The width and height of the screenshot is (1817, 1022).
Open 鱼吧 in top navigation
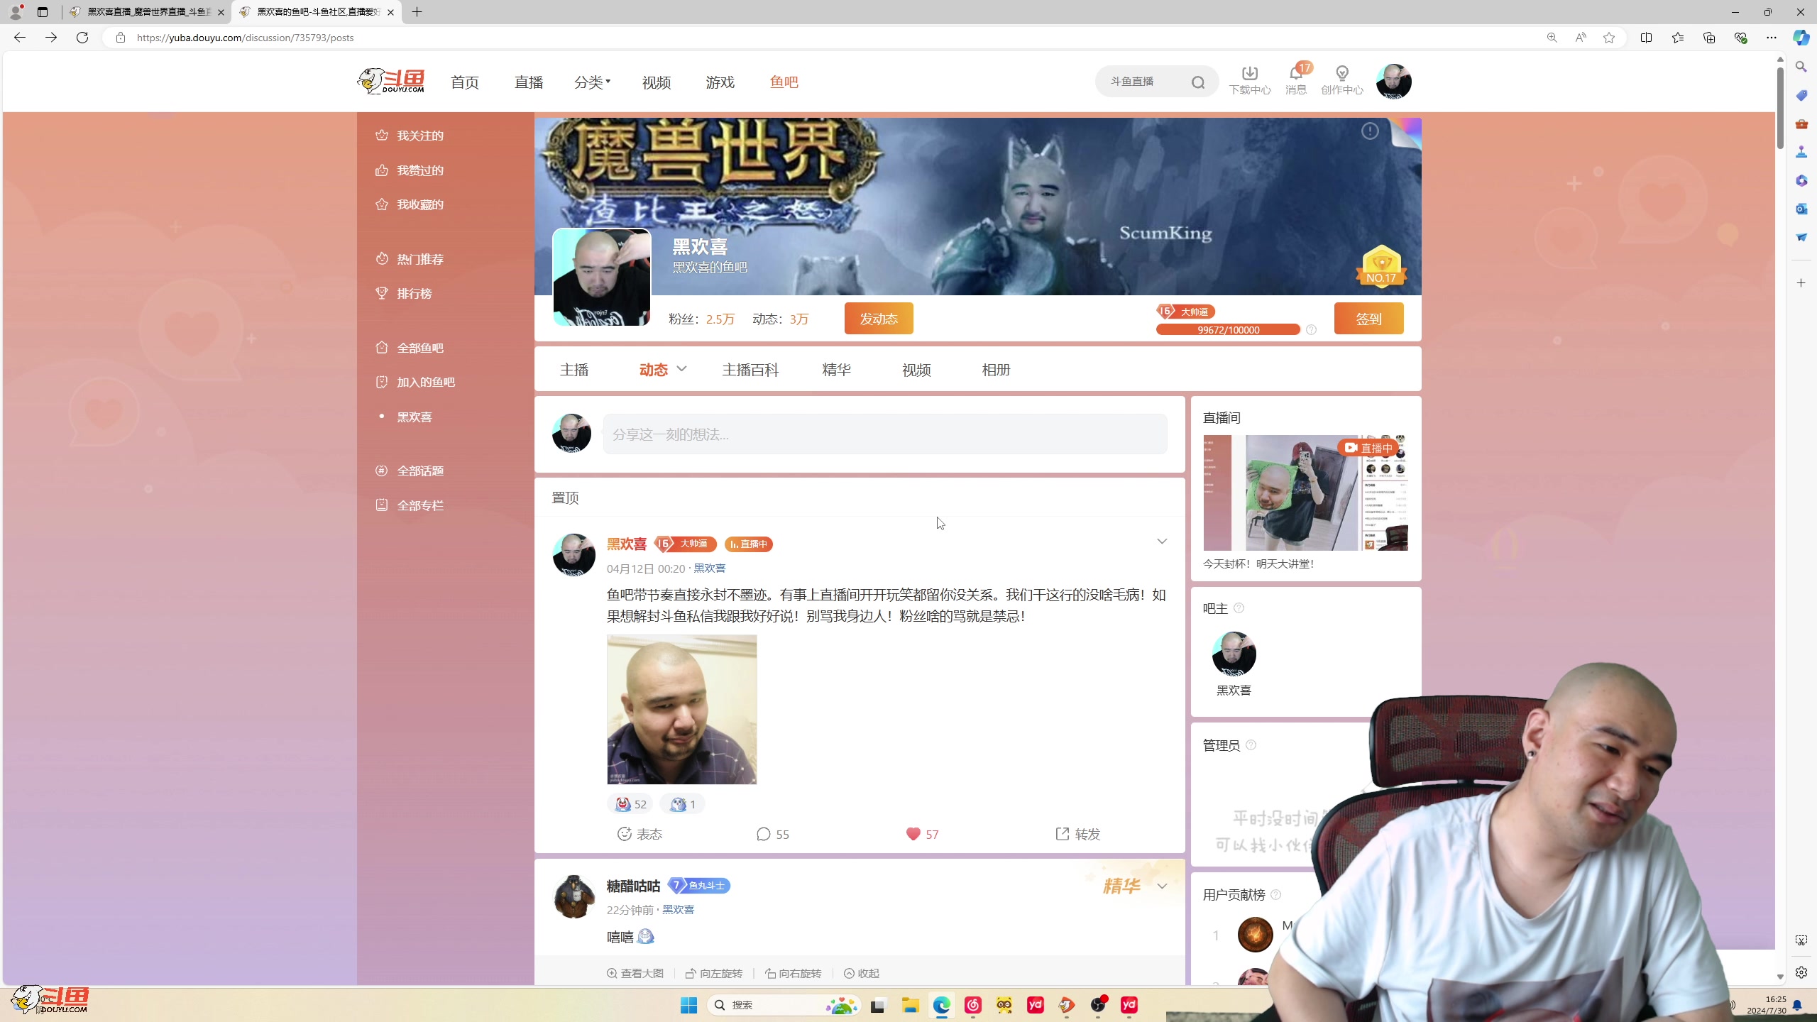(x=784, y=82)
